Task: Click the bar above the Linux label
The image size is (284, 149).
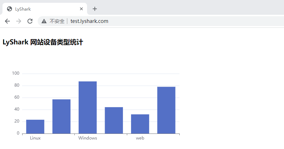Action: coord(35,126)
